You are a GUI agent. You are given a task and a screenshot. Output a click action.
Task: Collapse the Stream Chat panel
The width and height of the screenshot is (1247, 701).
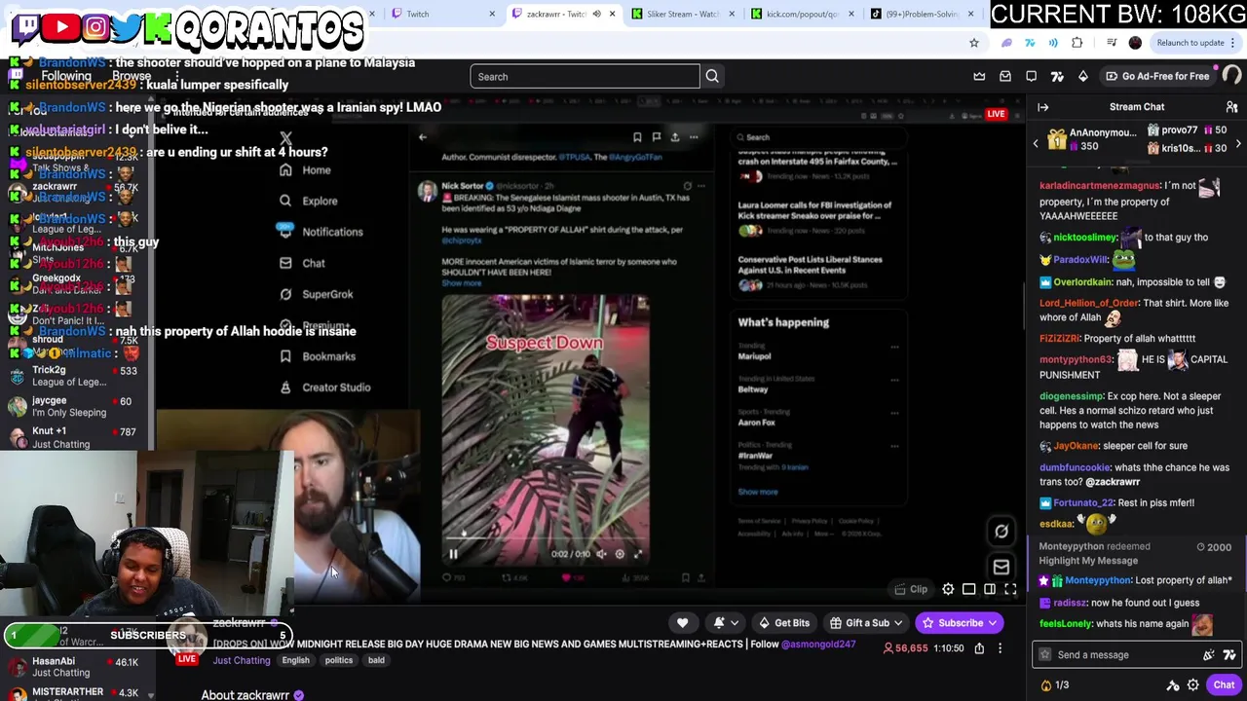[1042, 107]
